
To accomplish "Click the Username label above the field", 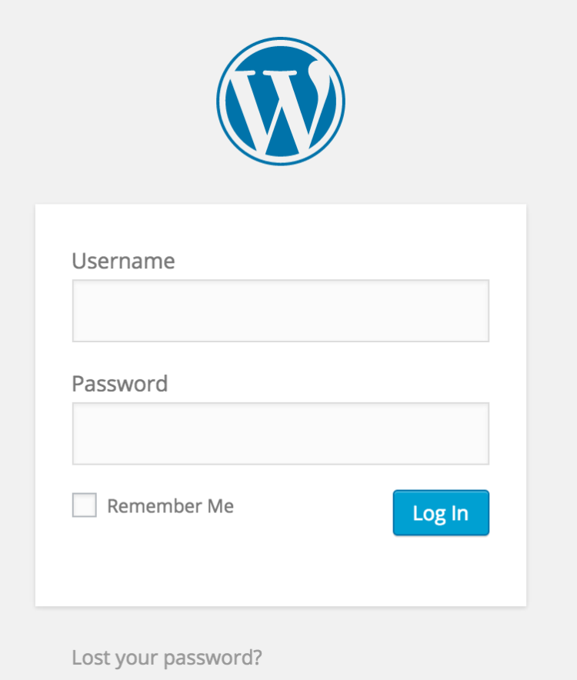I will (123, 261).
